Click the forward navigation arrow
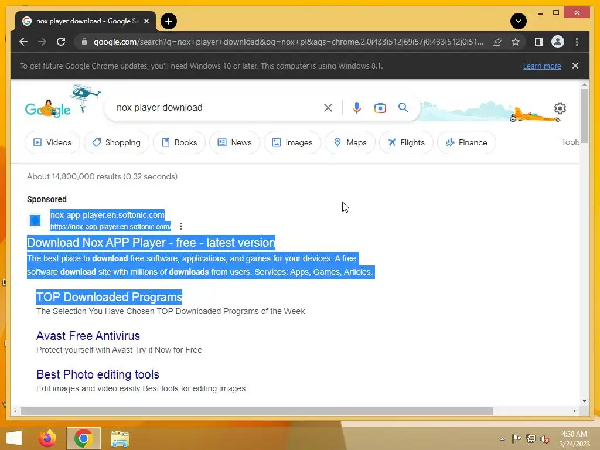The image size is (600, 450). (x=42, y=42)
